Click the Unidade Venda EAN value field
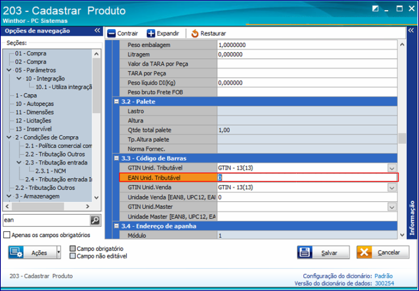 307,197
